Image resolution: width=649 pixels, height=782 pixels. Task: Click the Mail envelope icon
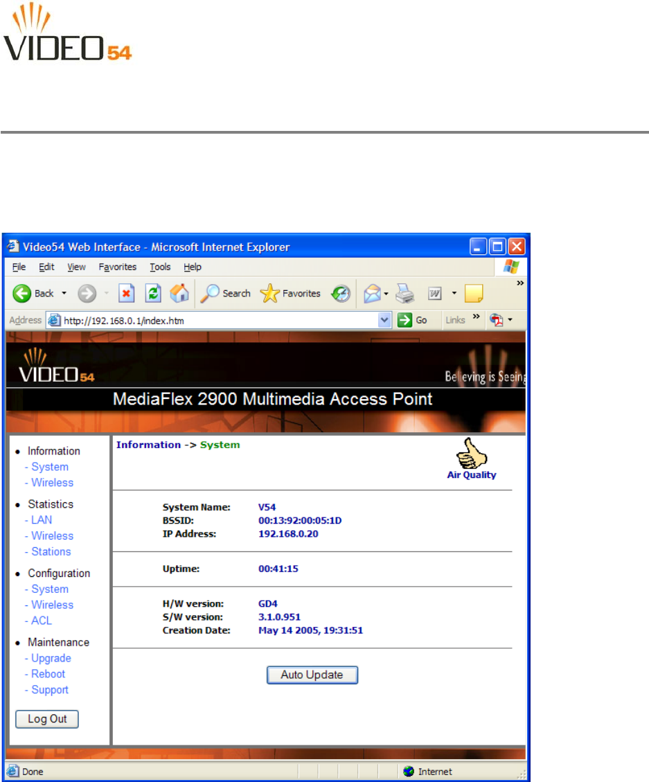(372, 293)
